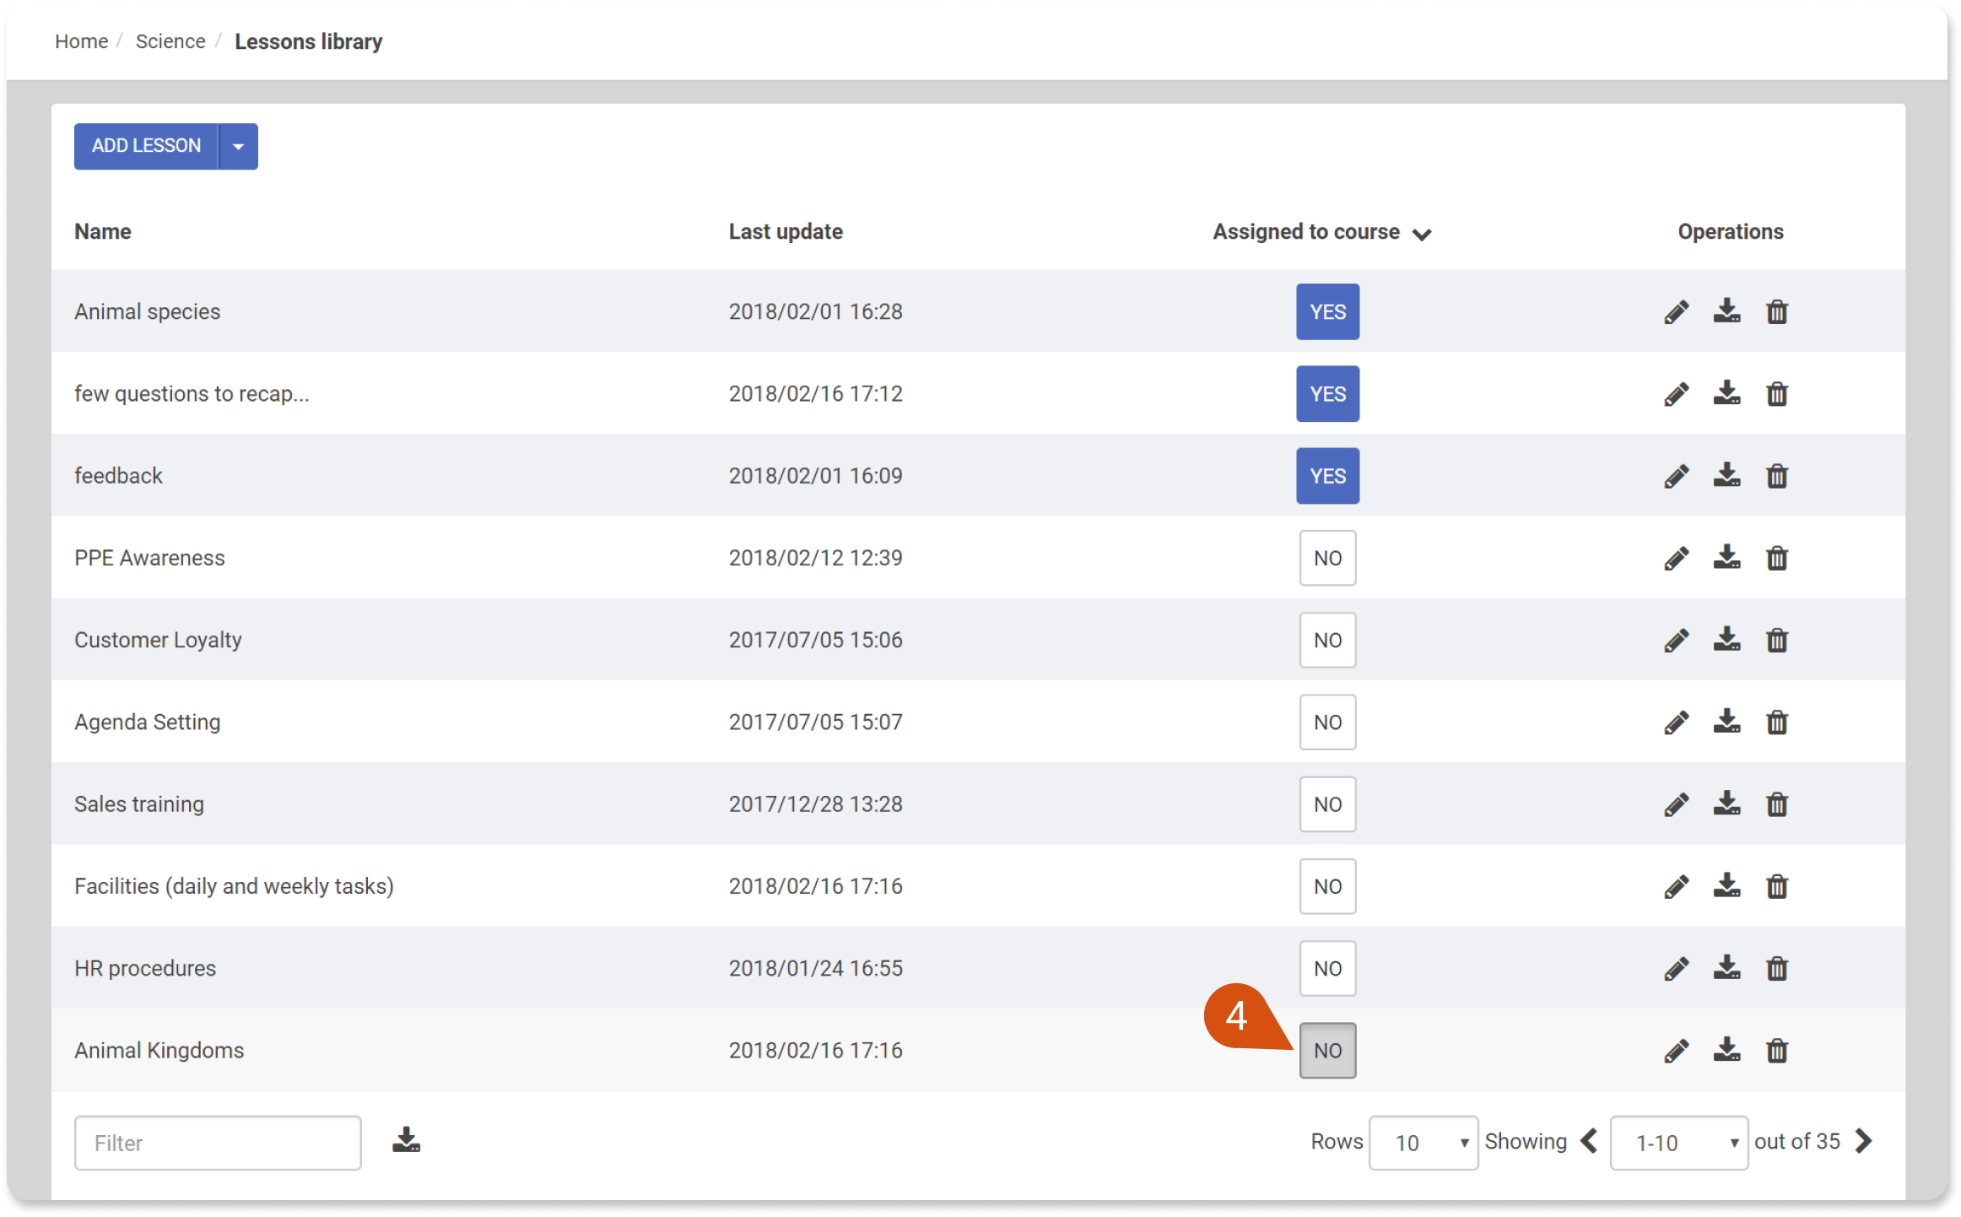Go to Science breadcrumb
Viewport: 1961px width, 1217px height.
170,41
